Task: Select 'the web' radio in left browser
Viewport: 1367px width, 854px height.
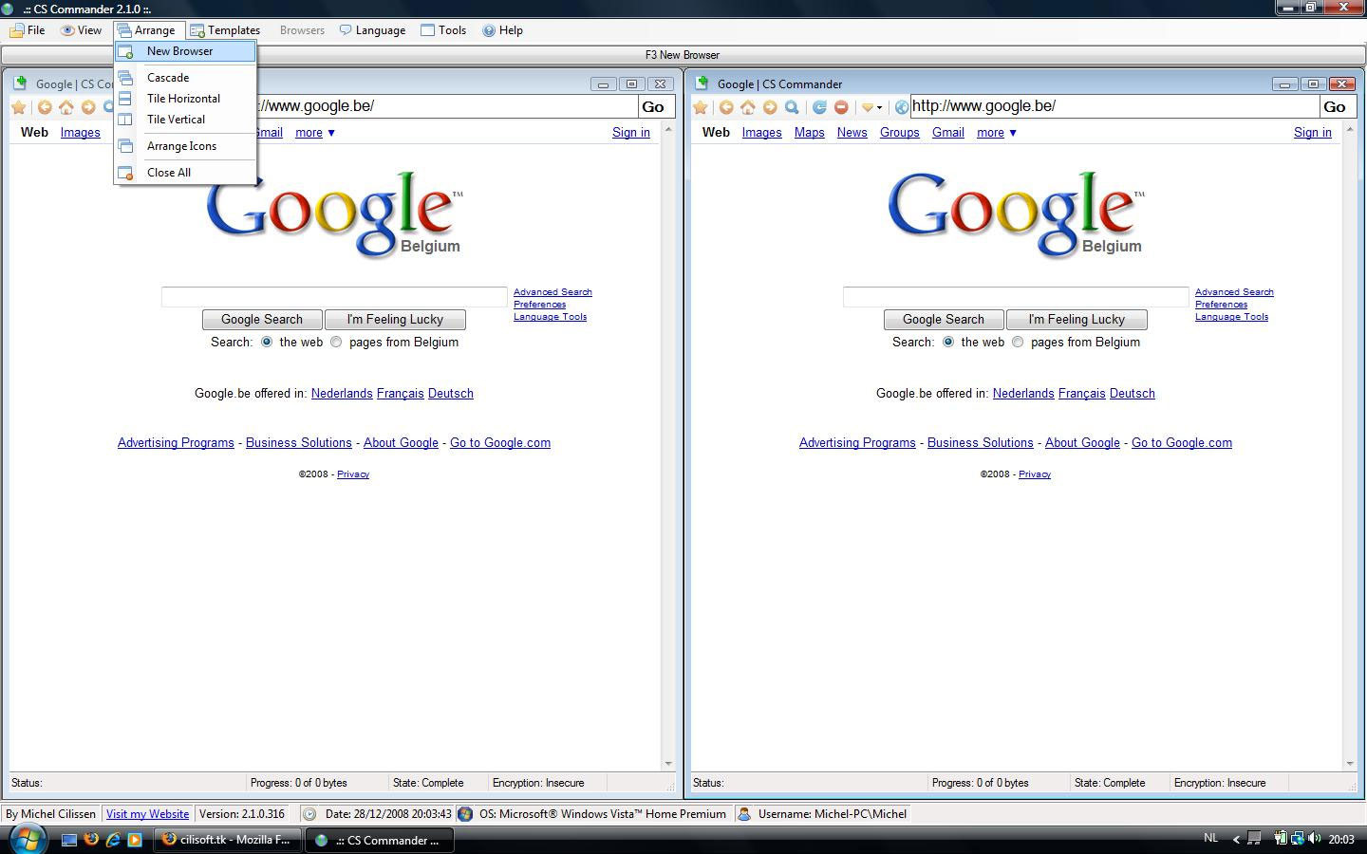Action: (267, 342)
